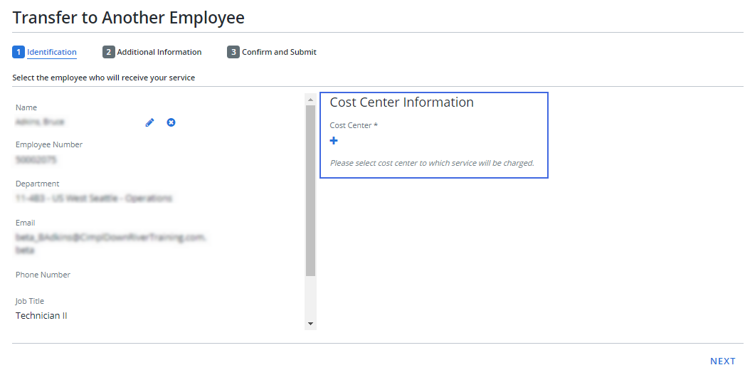Image resolution: width=745 pixels, height=370 pixels.
Task: Click the step 3 number badge
Action: point(233,52)
